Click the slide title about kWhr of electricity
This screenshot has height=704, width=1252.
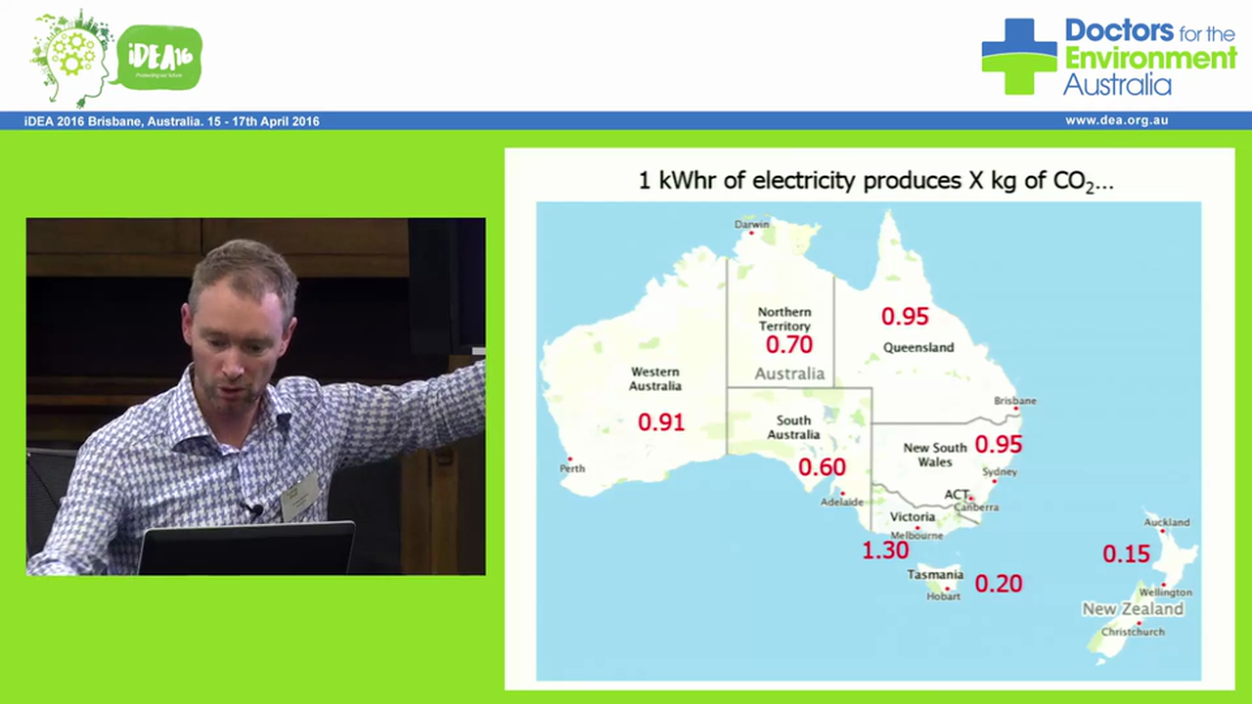(x=874, y=181)
